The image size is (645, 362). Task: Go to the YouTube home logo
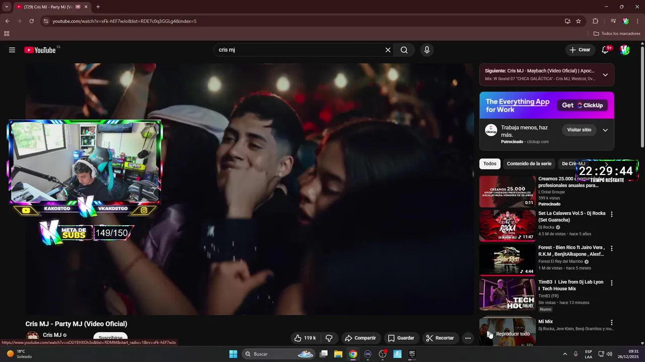[x=40, y=50]
